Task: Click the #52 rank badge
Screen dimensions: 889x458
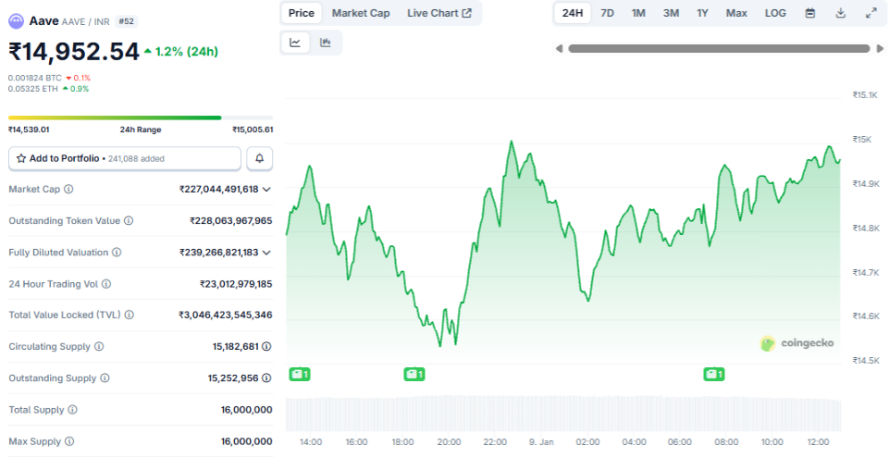Action: pyautogui.click(x=126, y=21)
